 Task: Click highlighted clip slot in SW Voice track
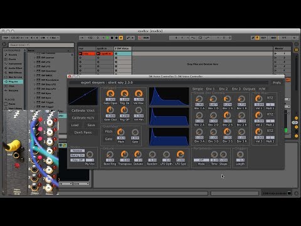pos(123,54)
